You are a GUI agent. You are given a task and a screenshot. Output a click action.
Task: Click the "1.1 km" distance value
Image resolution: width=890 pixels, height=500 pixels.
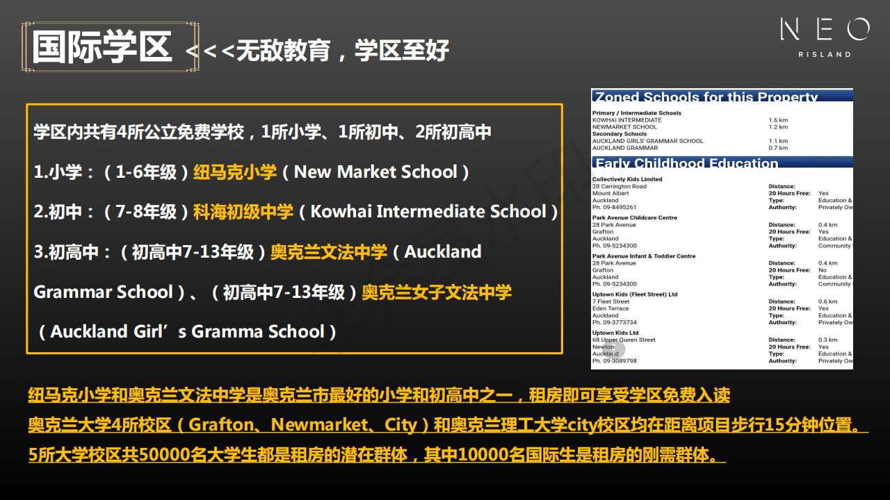pos(778,141)
